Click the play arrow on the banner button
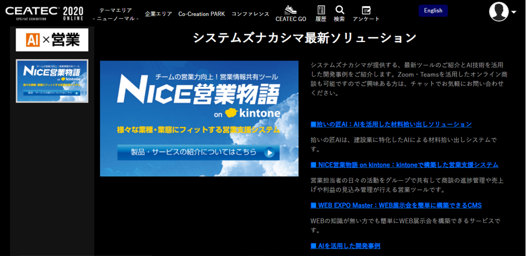The height and width of the screenshot is (256, 526). (269, 153)
